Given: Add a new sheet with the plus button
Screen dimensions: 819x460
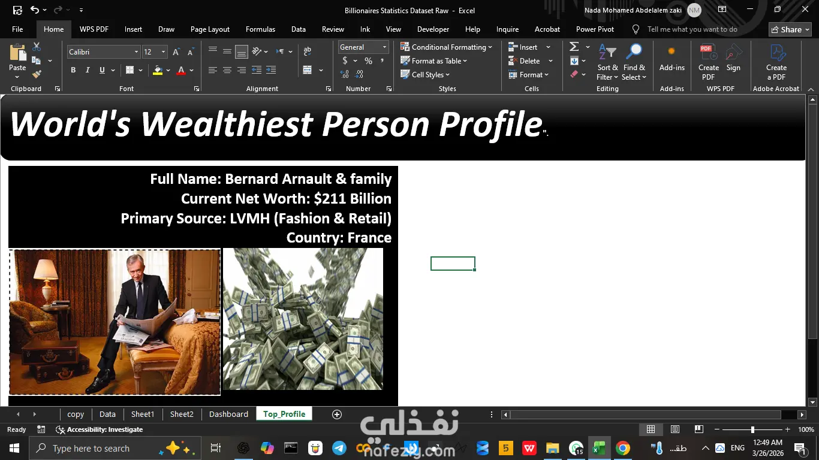Looking at the screenshot, I should point(337,414).
